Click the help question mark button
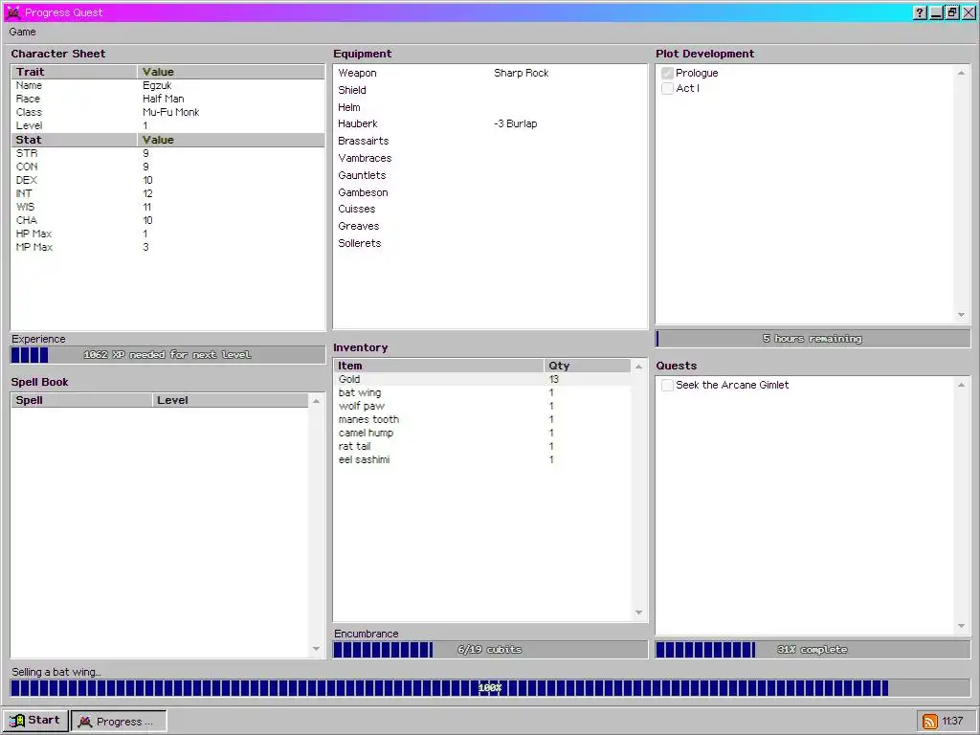This screenshot has width=980, height=735. tap(920, 12)
